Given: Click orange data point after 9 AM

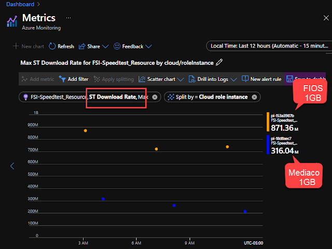Looking at the screenshot, I should 227,147.
